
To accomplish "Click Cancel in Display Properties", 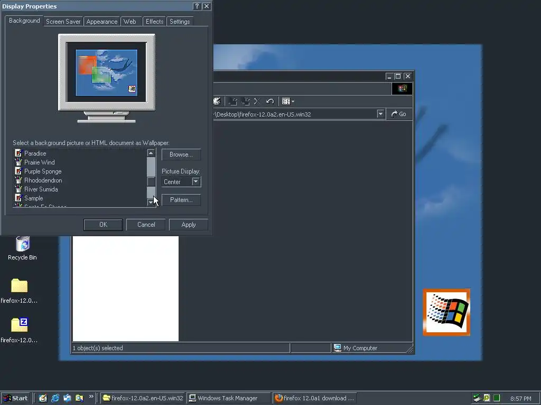I will (146, 225).
